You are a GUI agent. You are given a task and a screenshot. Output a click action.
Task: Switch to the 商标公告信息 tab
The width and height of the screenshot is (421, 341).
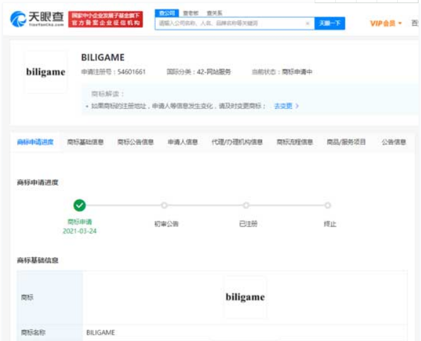click(x=136, y=142)
